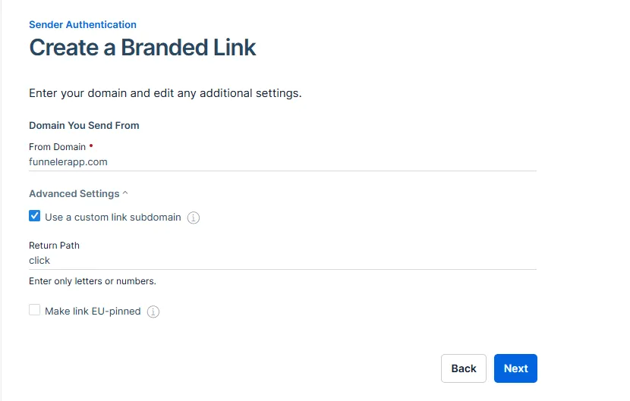Go back to Sender Authentication breadcrumb
The height and width of the screenshot is (401, 630).
[x=83, y=24]
